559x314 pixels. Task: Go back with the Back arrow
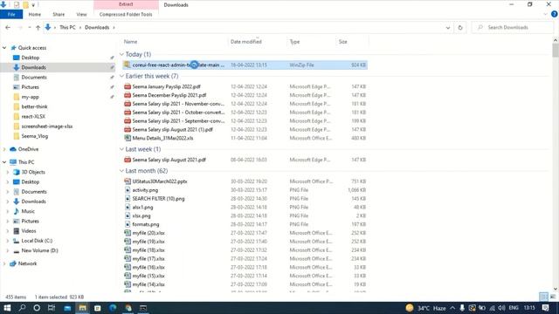point(8,27)
